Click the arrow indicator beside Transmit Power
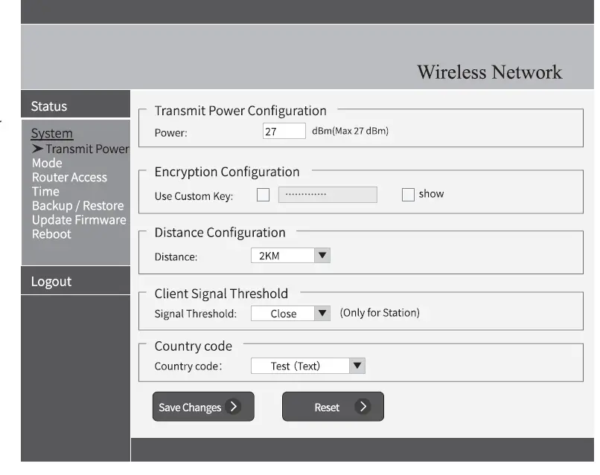The height and width of the screenshot is (475, 600). (37, 148)
